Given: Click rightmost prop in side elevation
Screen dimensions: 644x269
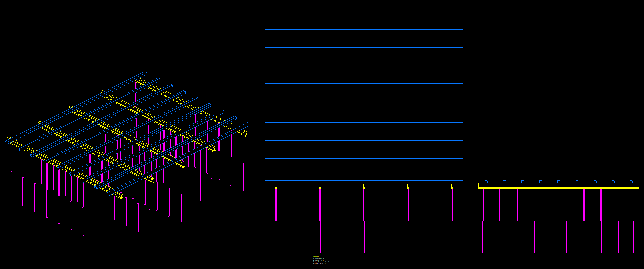Looking at the screenshot, I should click(x=634, y=221).
